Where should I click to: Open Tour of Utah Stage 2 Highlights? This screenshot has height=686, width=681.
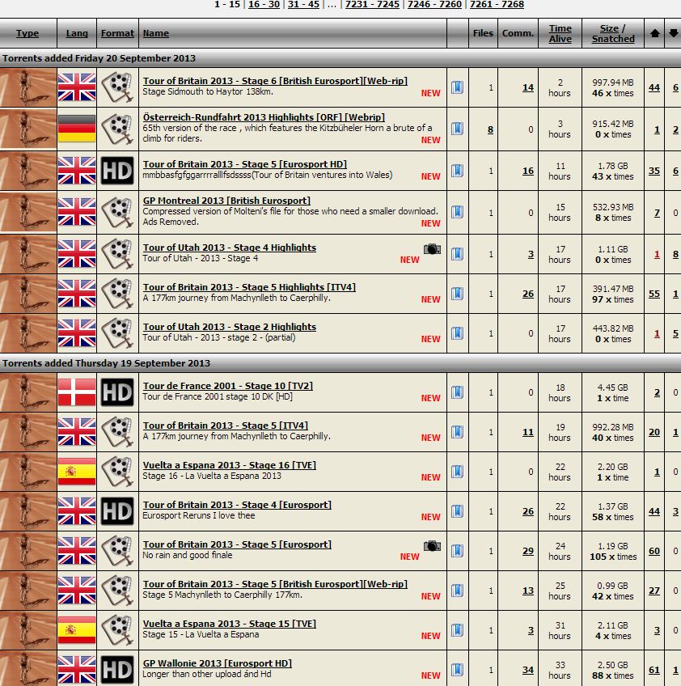pyautogui.click(x=230, y=327)
